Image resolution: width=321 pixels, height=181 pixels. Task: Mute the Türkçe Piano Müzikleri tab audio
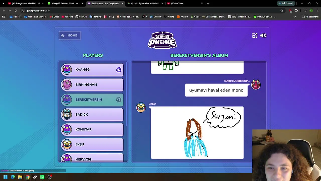point(39,4)
